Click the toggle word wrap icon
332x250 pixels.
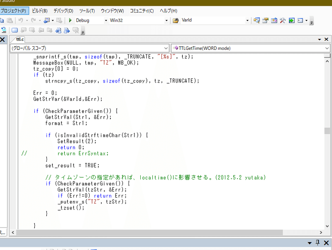4,30
